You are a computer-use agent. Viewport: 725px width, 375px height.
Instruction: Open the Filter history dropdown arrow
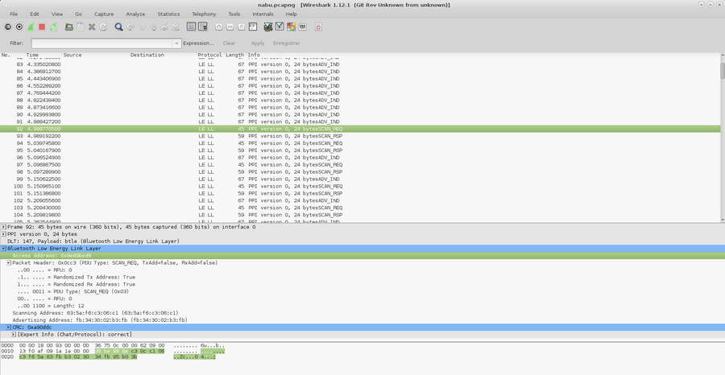(176, 43)
